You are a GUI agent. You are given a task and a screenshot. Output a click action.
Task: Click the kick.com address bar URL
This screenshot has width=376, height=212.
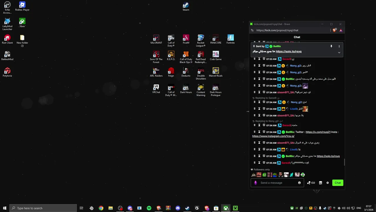pyautogui.click(x=277, y=30)
